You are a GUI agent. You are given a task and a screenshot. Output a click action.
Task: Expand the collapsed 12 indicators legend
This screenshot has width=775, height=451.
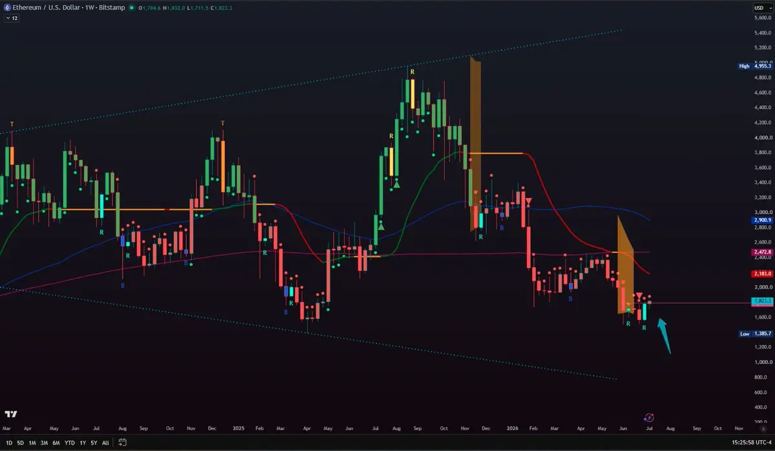point(11,18)
